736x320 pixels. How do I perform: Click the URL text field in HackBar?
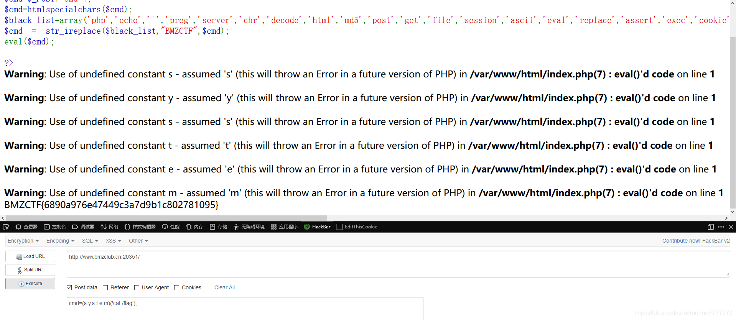398,264
